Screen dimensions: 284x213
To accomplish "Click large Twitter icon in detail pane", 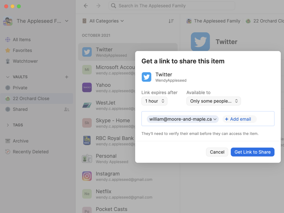I will (200, 42).
